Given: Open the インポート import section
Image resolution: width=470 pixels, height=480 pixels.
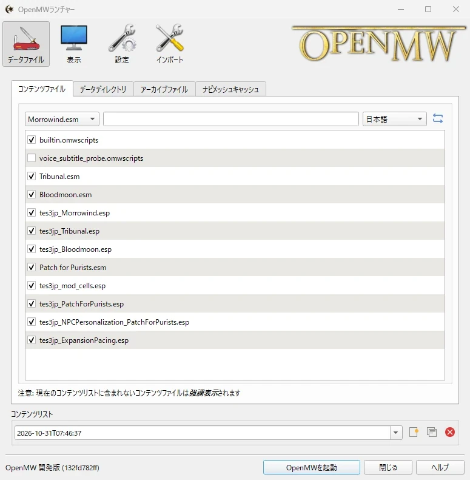Looking at the screenshot, I should coord(170,44).
